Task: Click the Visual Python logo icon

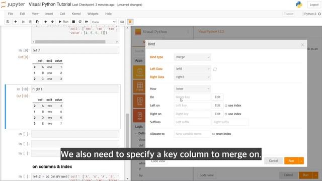Action: 138,32
